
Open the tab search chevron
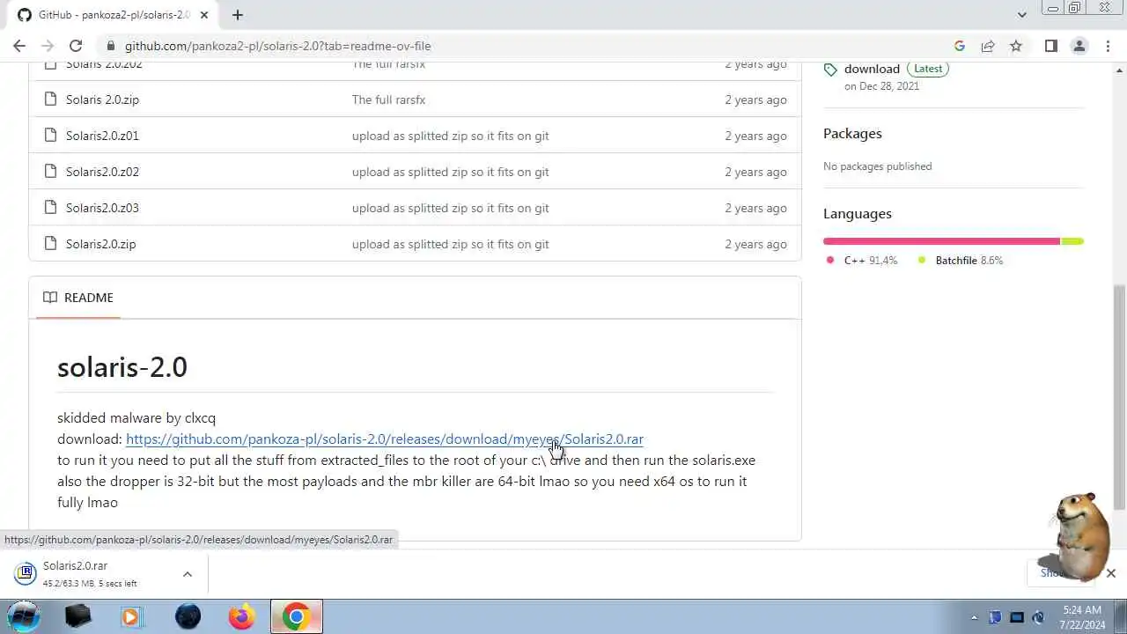(1021, 15)
